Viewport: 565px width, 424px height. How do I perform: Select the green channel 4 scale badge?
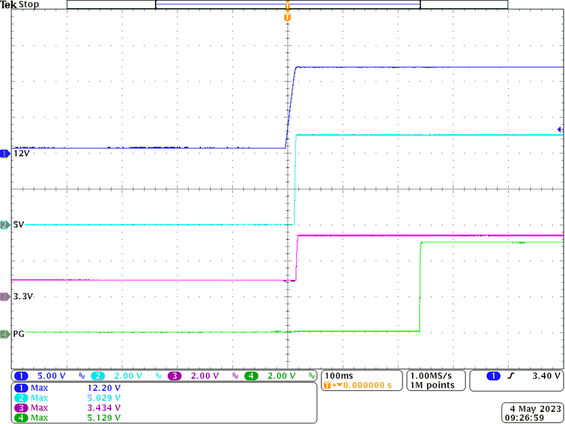(x=252, y=375)
